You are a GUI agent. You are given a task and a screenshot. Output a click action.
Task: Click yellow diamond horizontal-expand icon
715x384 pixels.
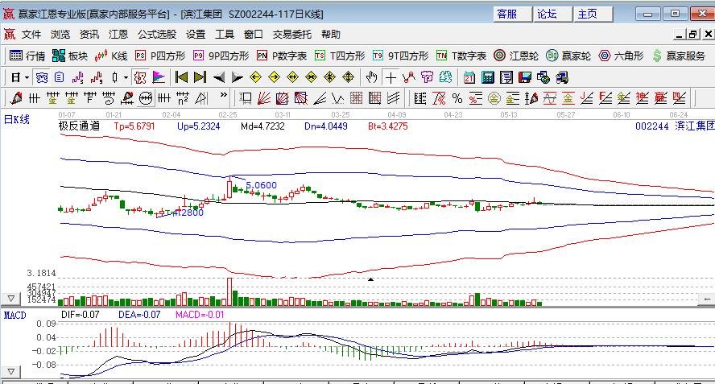click(293, 77)
